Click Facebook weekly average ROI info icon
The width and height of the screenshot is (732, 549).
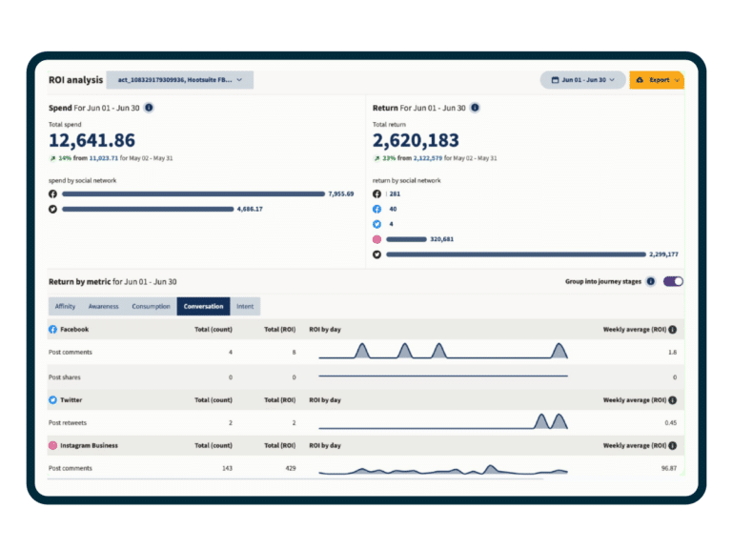[673, 329]
